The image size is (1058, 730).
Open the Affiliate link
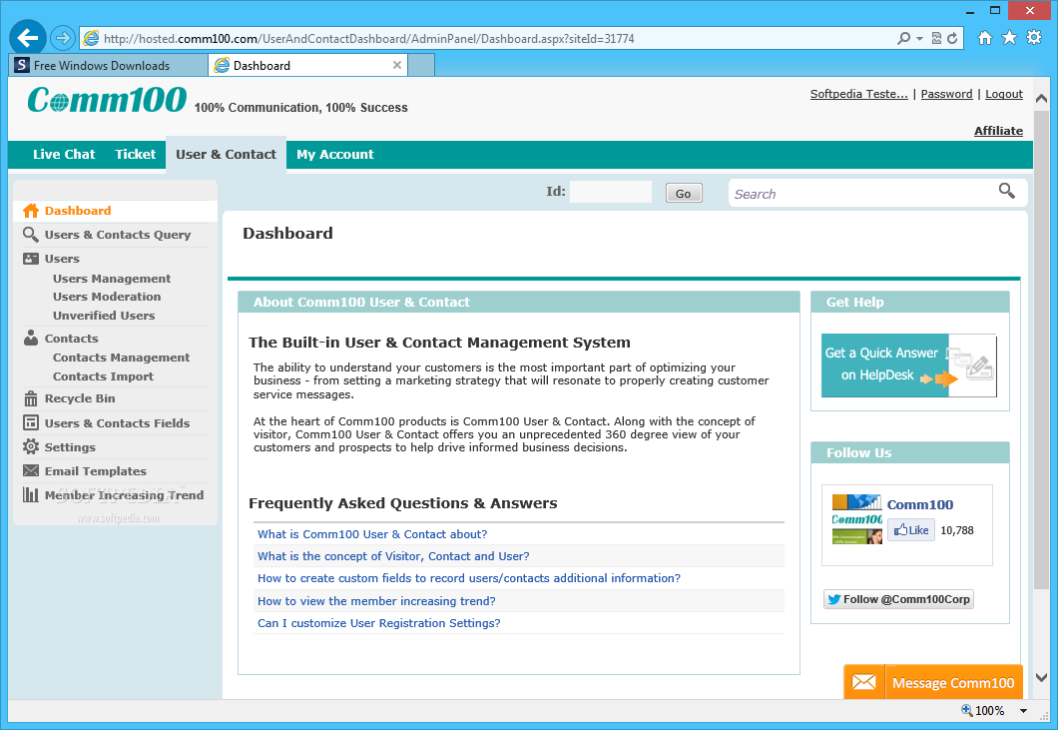click(x=999, y=131)
